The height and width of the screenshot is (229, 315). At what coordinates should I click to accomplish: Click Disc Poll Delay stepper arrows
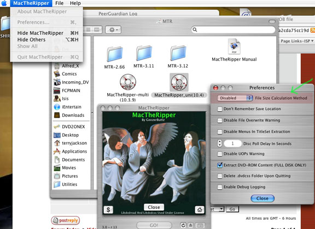(x=220, y=143)
